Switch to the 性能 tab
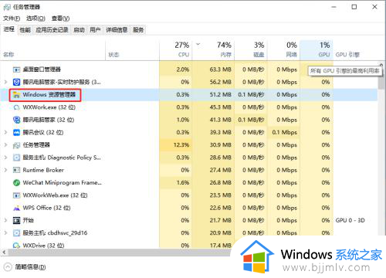386x278 pixels. (x=25, y=30)
